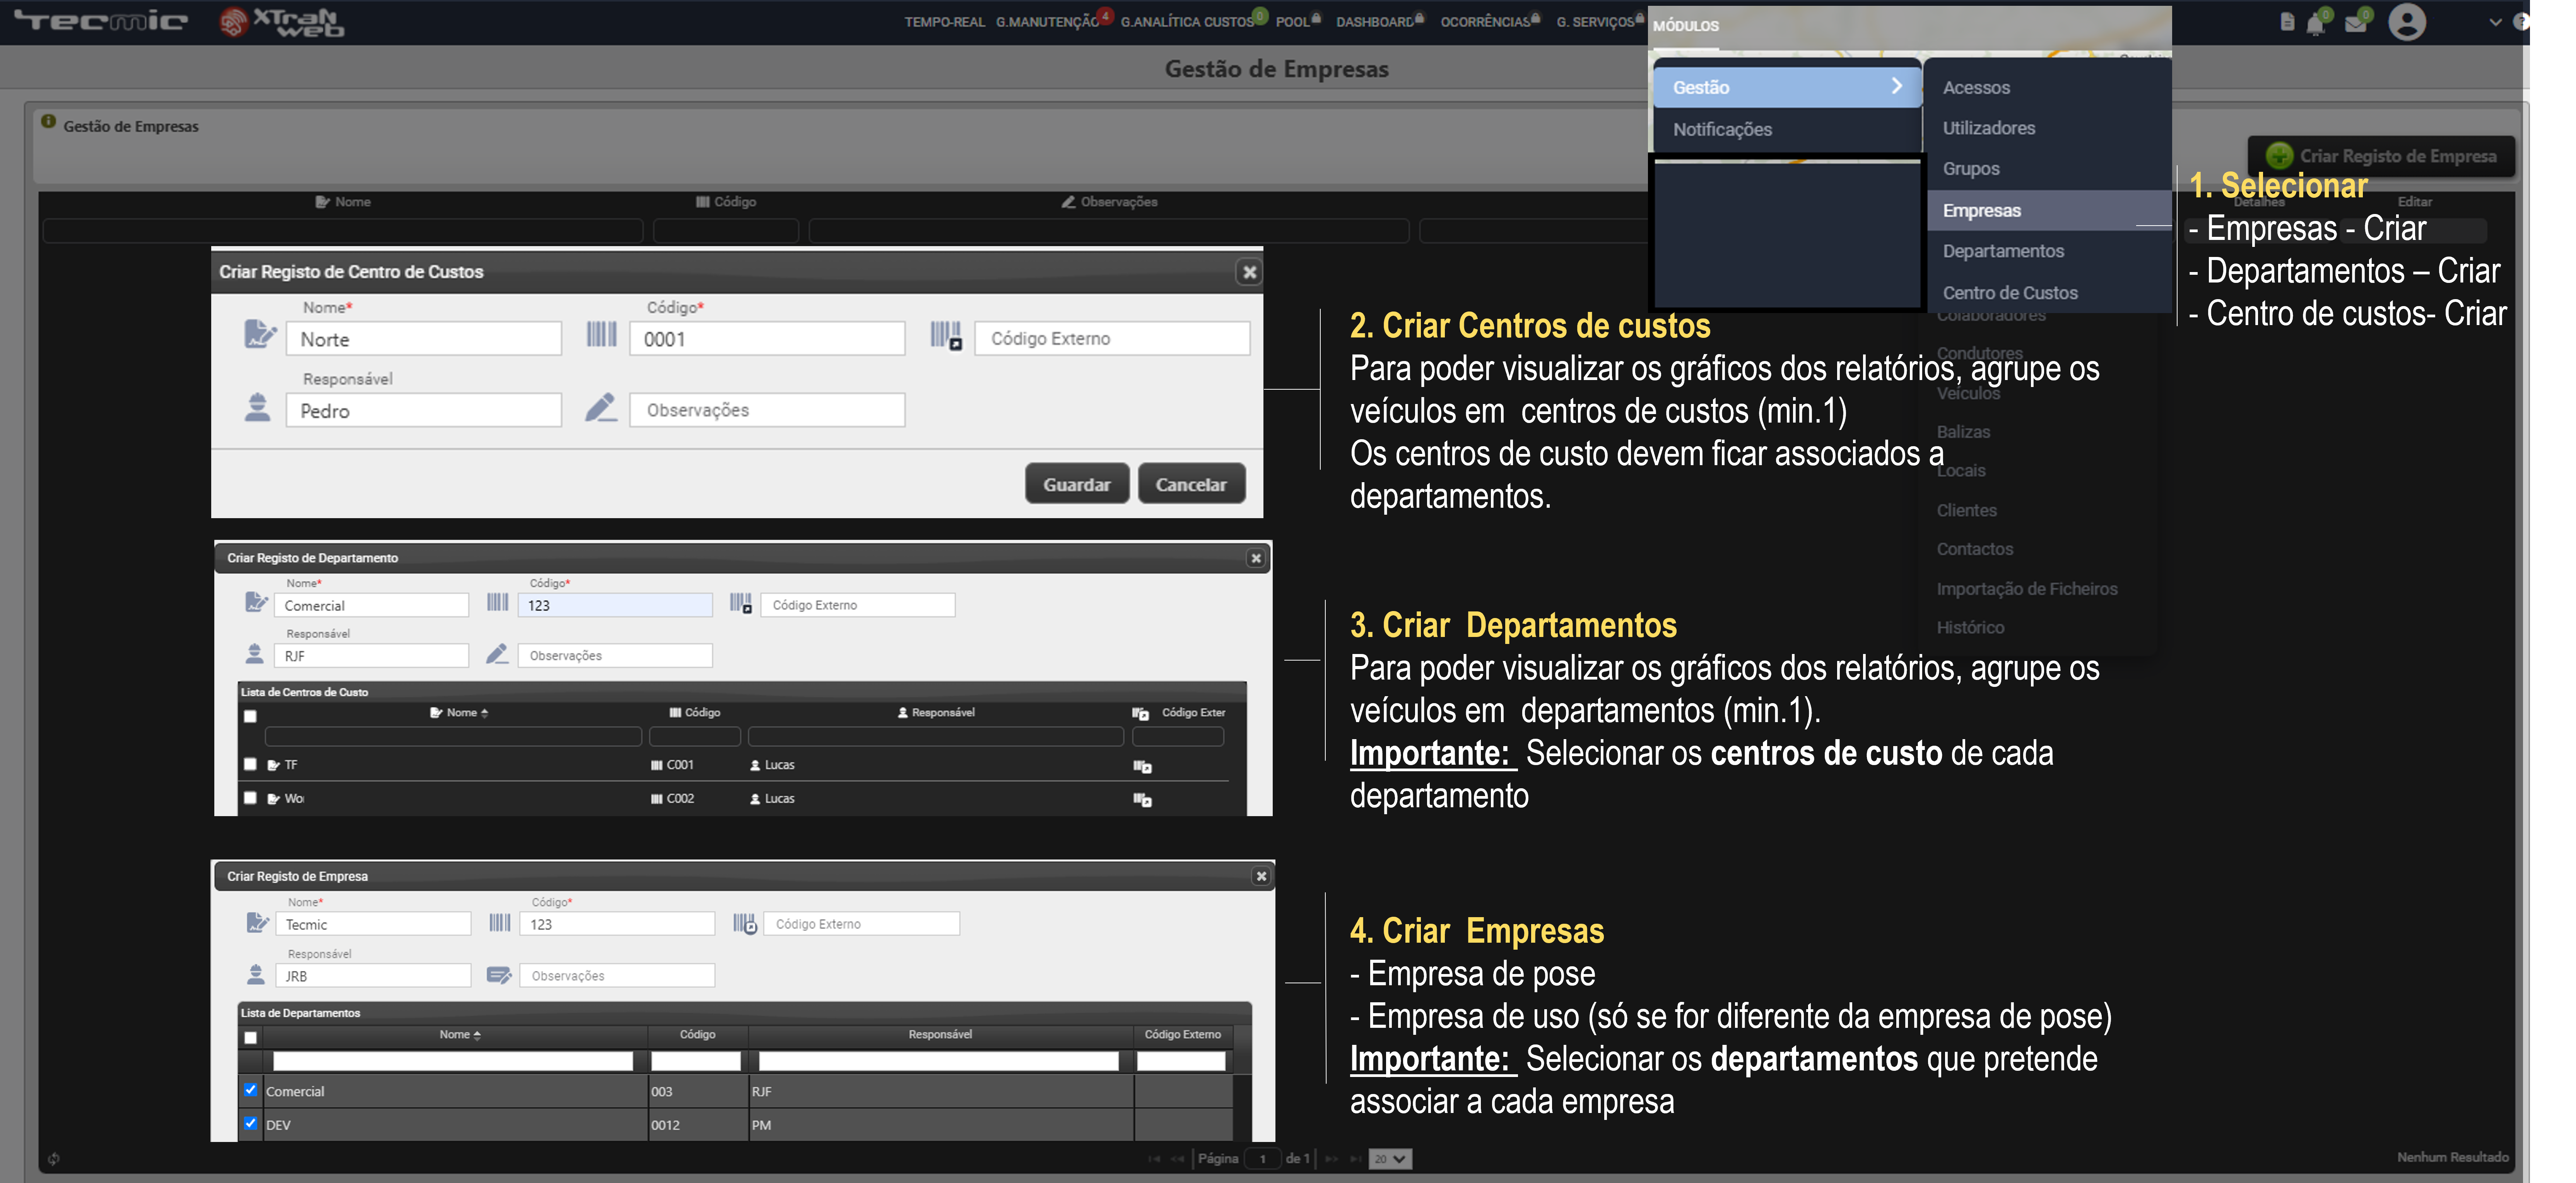The height and width of the screenshot is (1183, 2576).
Task: Click Observações field in Departamento dialog
Action: (x=615, y=655)
